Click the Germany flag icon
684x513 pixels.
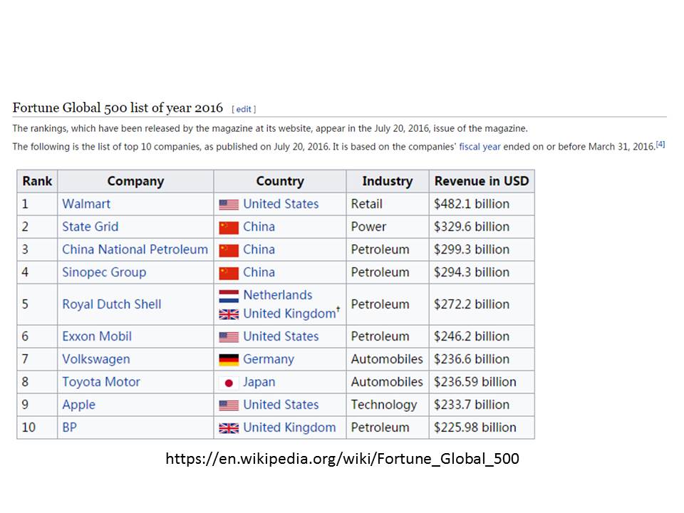(x=229, y=360)
